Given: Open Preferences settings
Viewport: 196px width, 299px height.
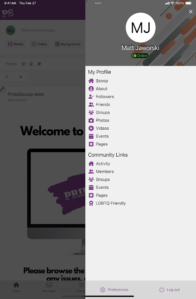Looking at the screenshot, I should tap(114, 290).
